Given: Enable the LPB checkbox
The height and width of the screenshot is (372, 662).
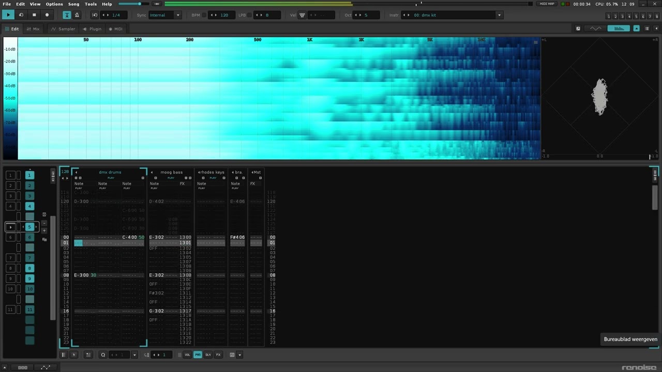Looking at the screenshot, I should pos(250,15).
